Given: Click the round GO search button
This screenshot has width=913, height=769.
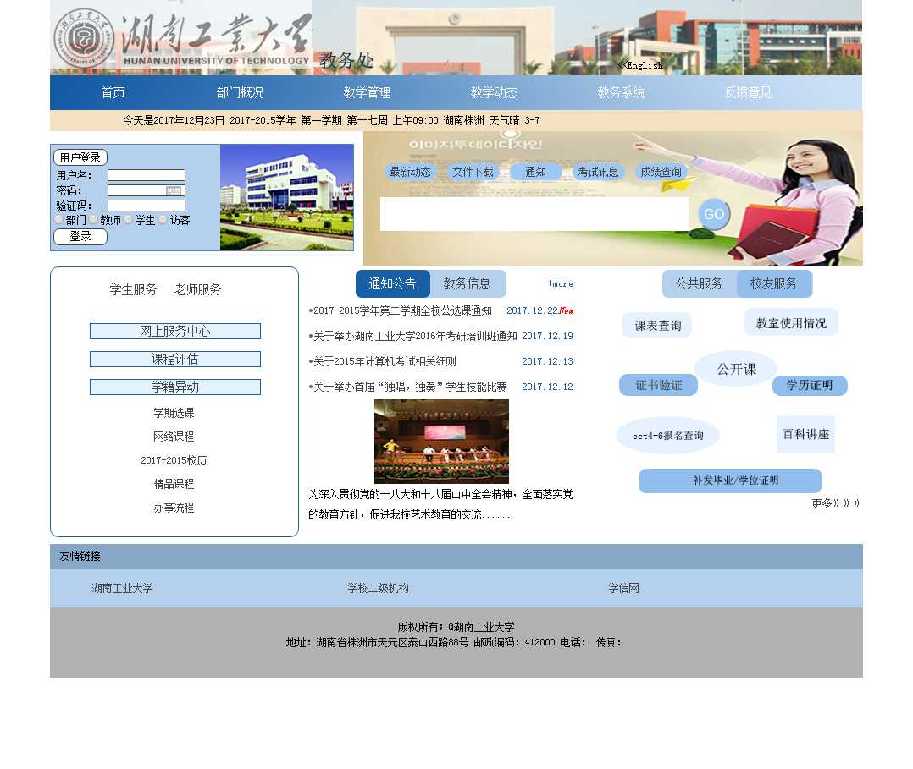Looking at the screenshot, I should point(714,214).
